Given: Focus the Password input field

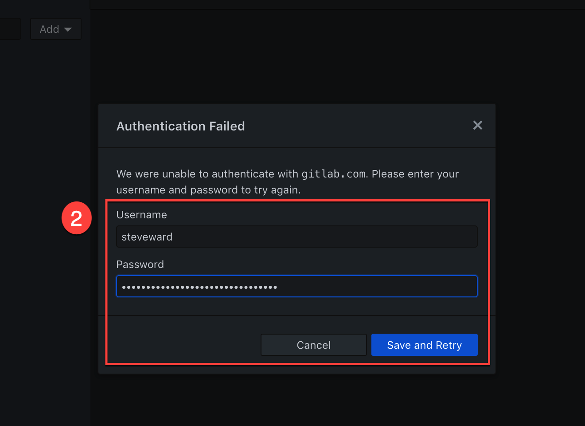Looking at the screenshot, I should (x=296, y=286).
